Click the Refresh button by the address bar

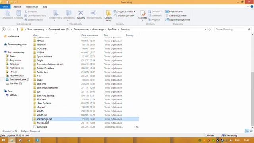click(x=210, y=29)
